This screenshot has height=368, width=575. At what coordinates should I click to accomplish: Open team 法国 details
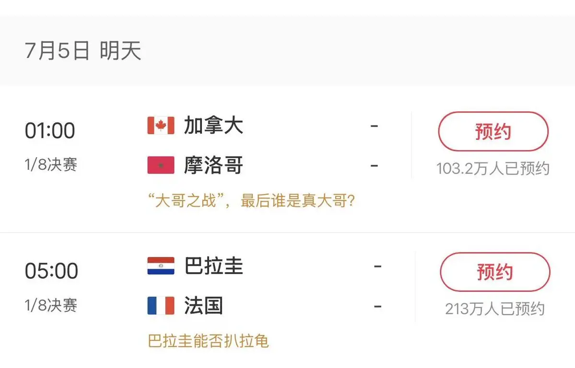(x=203, y=306)
